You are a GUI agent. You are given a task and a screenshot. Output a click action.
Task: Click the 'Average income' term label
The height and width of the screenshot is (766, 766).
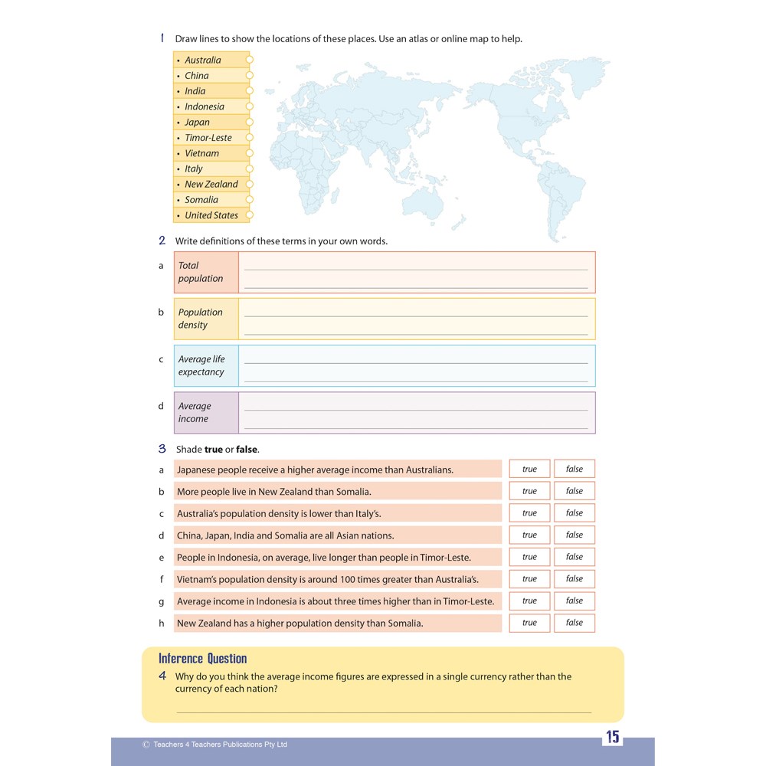195,412
